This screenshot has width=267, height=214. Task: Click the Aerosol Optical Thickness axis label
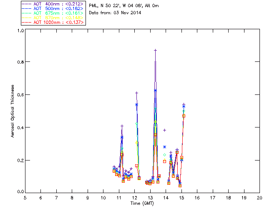pyautogui.click(x=13, y=111)
